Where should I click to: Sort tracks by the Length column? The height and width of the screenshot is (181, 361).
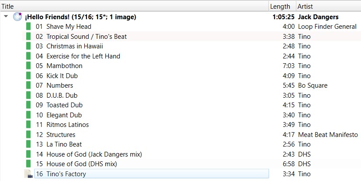coord(280,6)
